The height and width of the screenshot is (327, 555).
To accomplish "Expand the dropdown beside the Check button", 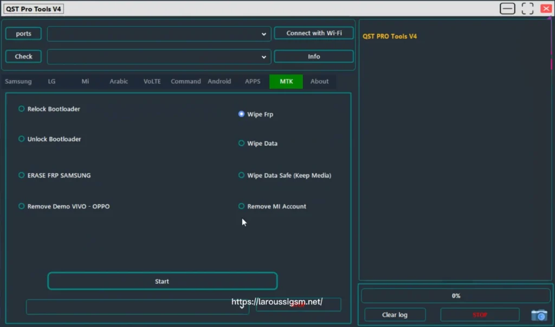I will click(159, 56).
